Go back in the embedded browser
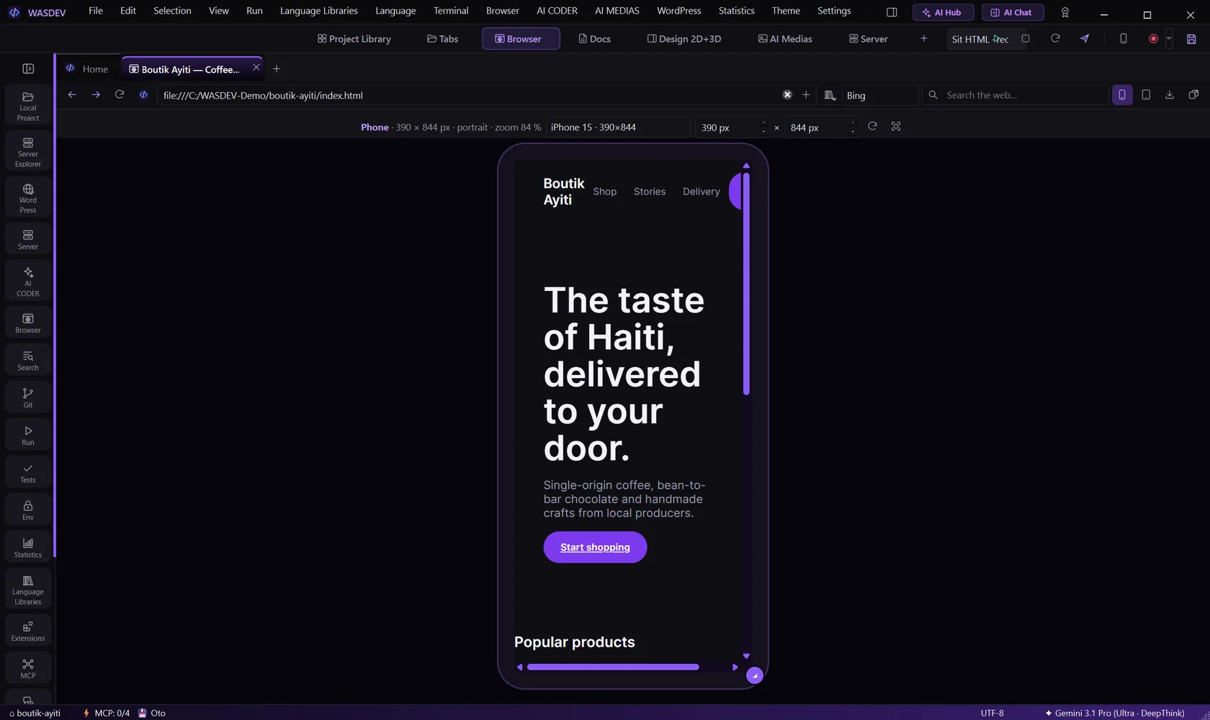Image resolution: width=1210 pixels, height=720 pixels. click(x=72, y=94)
